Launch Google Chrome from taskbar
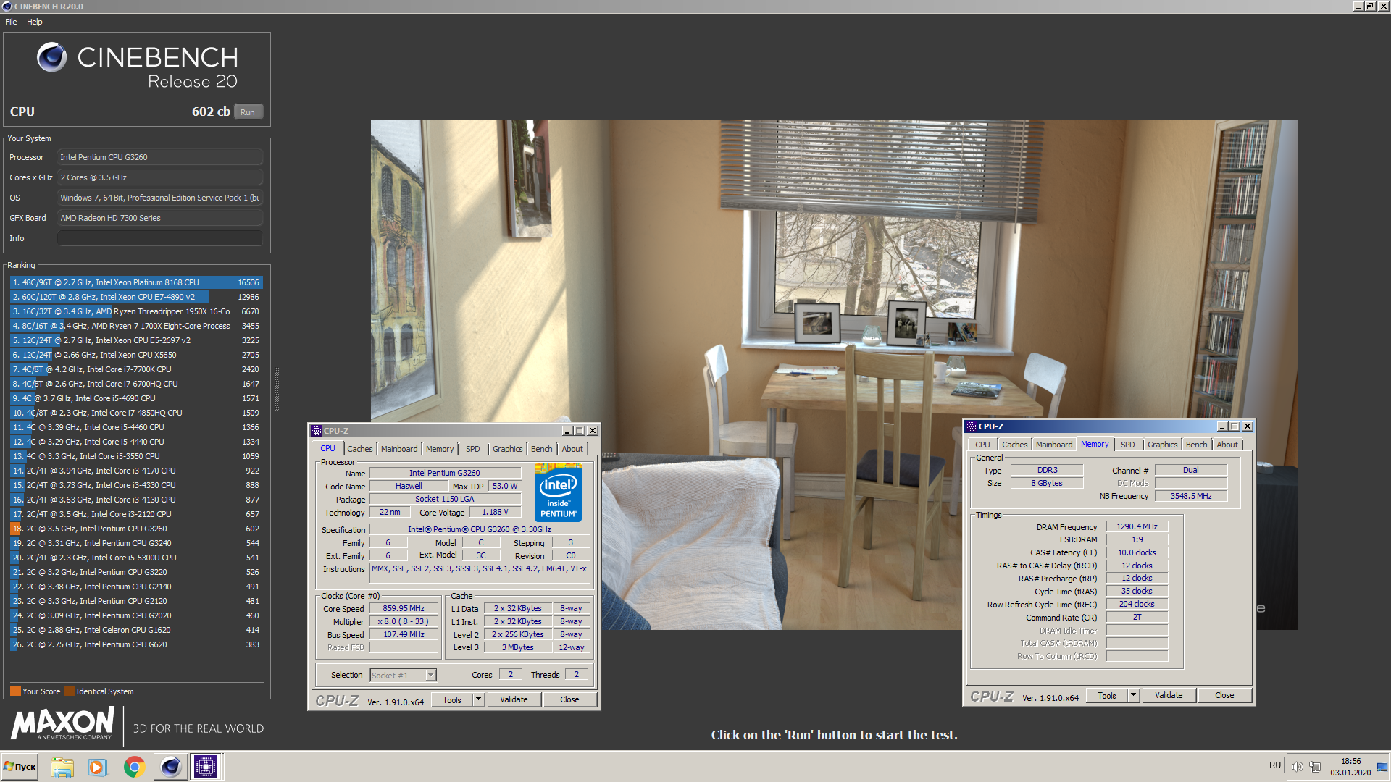This screenshot has height=782, width=1391. click(134, 767)
